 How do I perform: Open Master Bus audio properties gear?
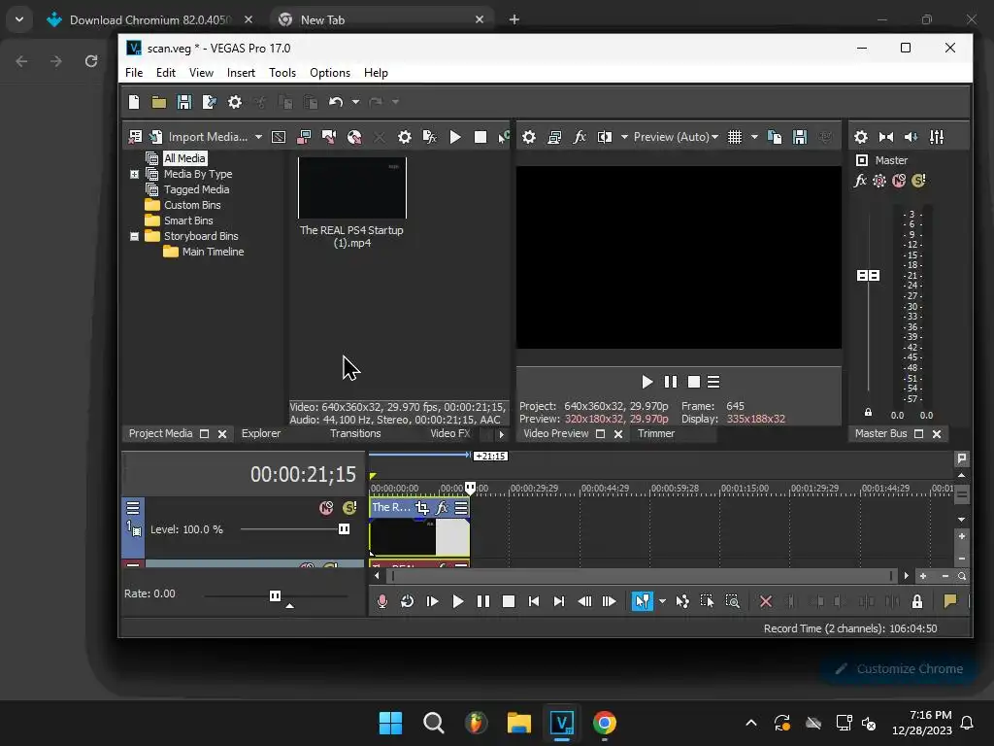861,137
